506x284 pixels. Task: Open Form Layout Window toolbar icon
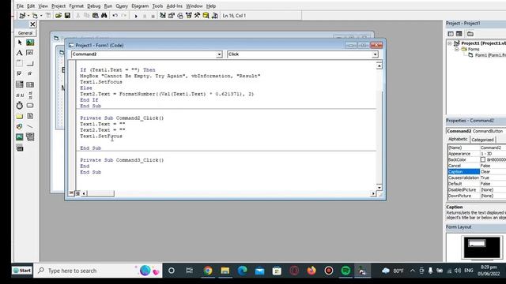tap(180, 16)
